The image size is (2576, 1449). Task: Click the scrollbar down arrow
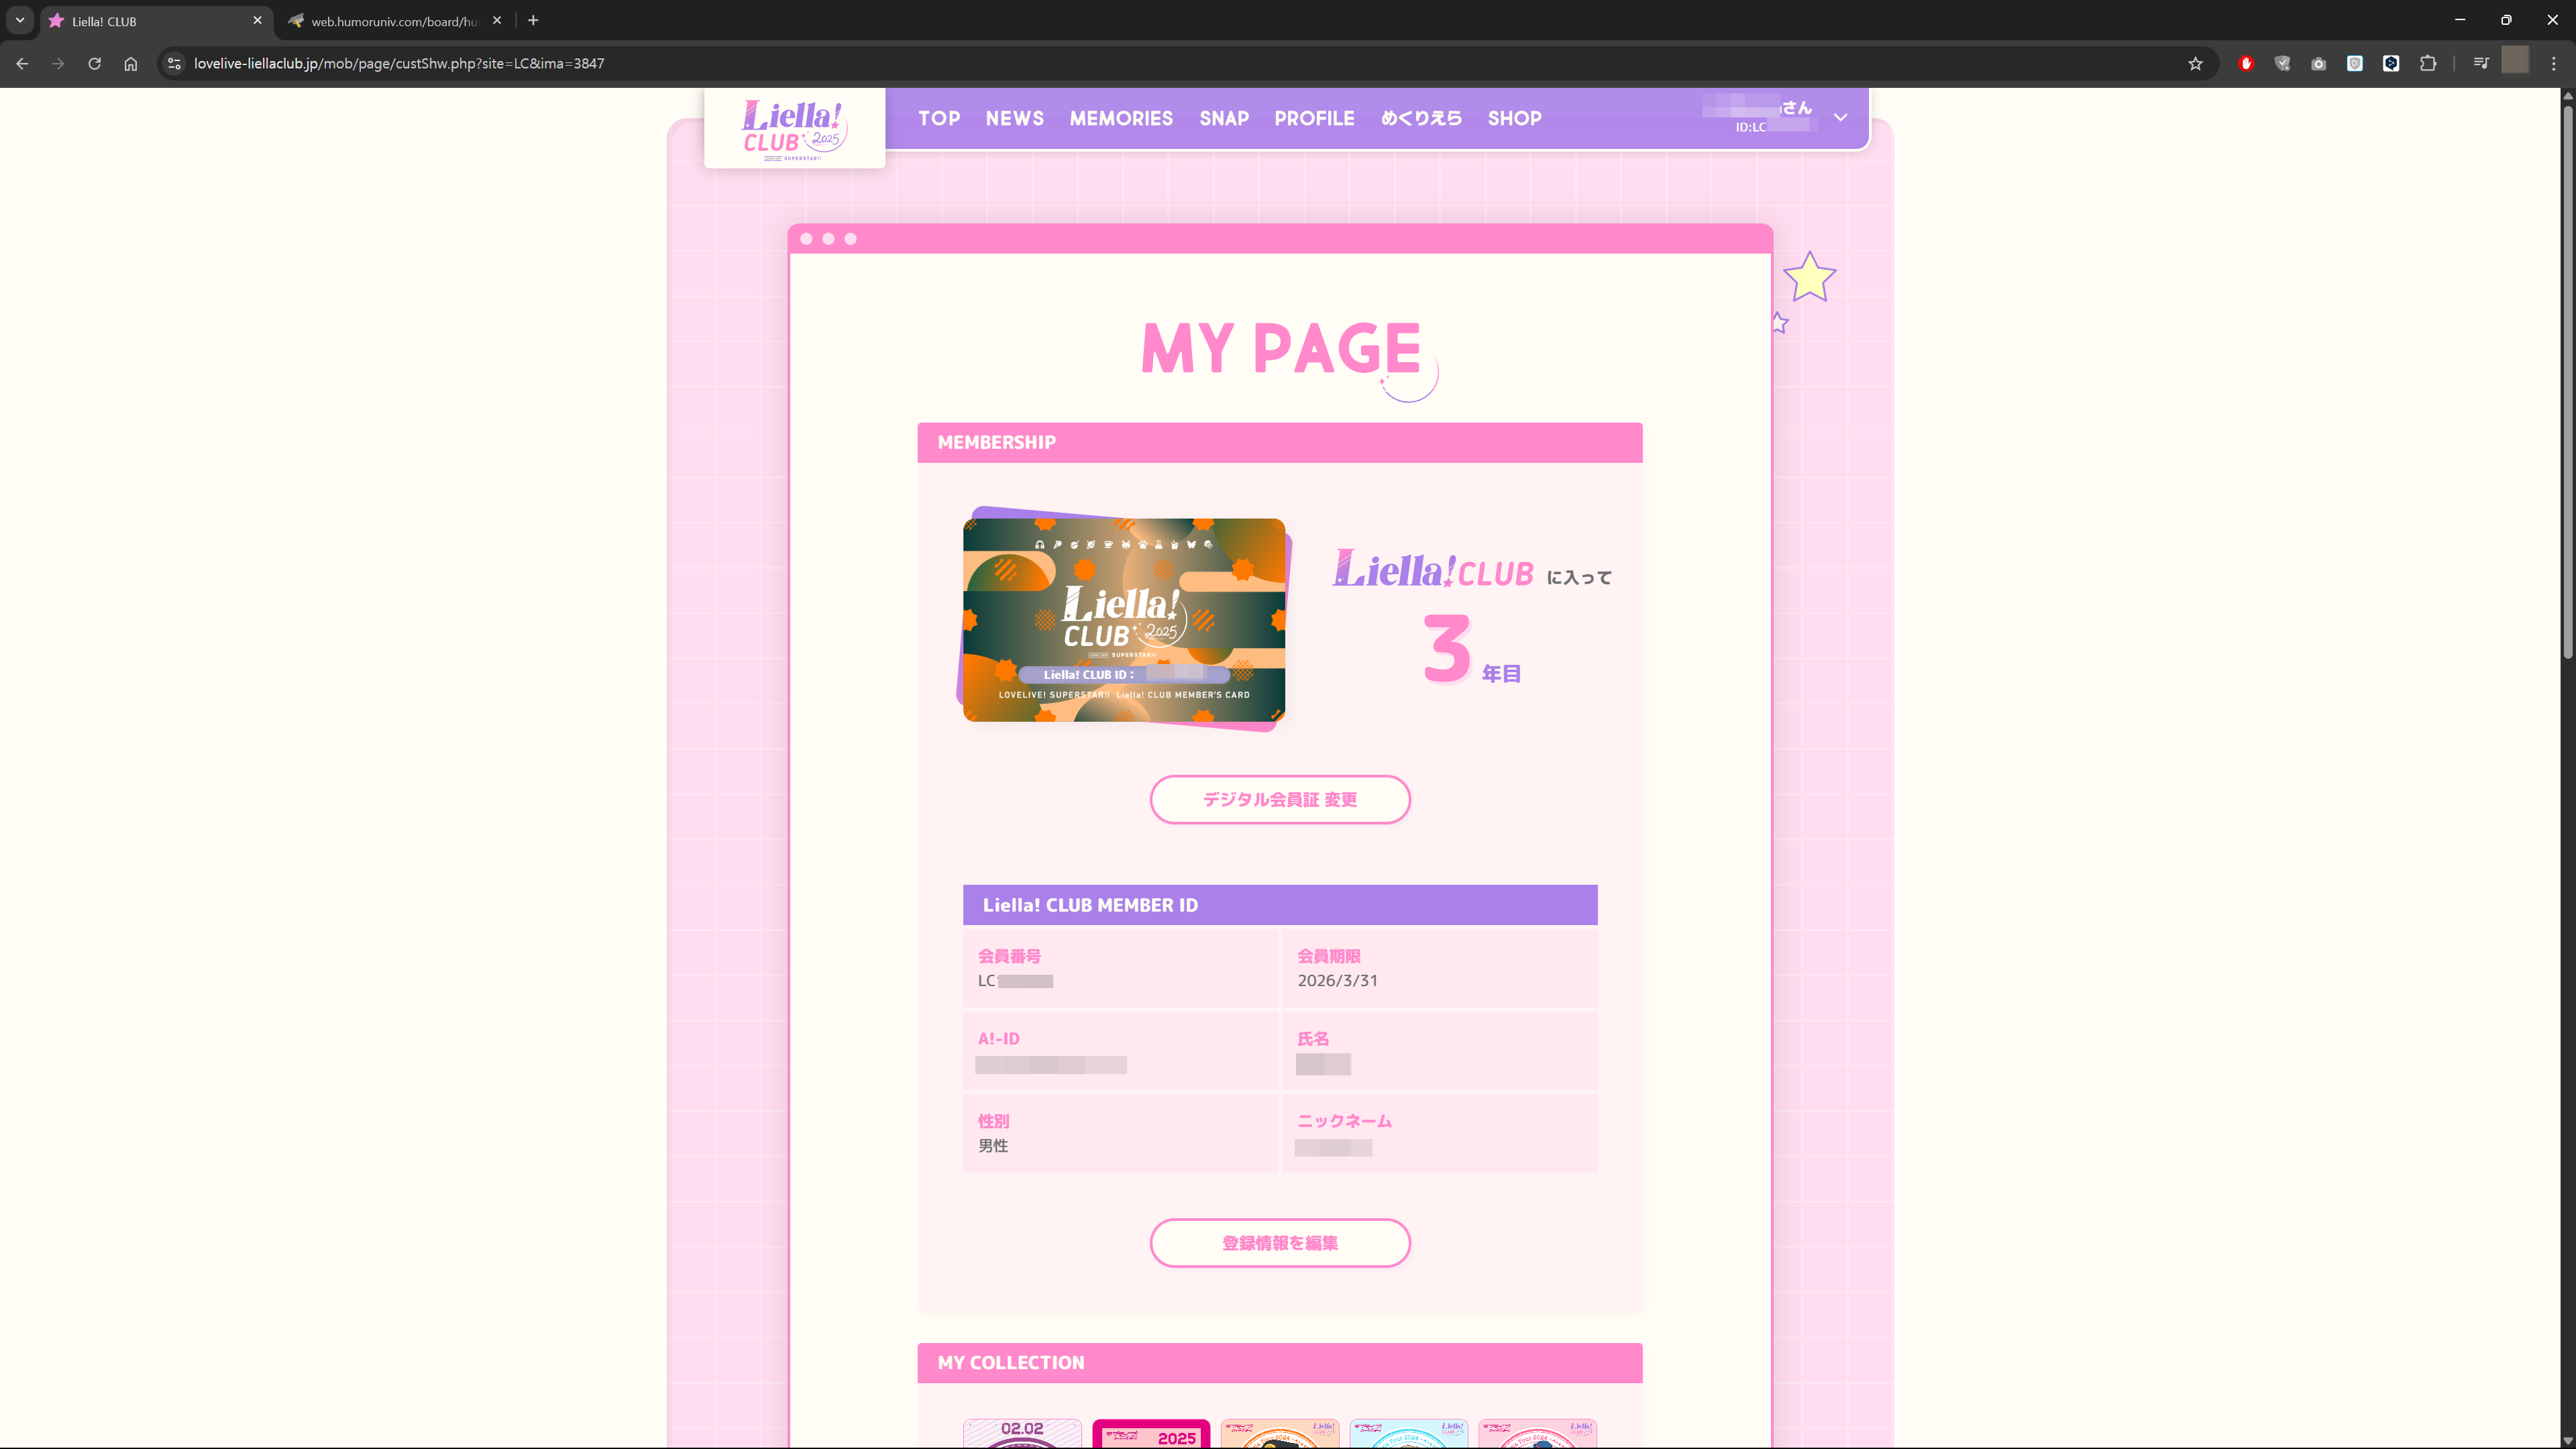[x=2567, y=1441]
